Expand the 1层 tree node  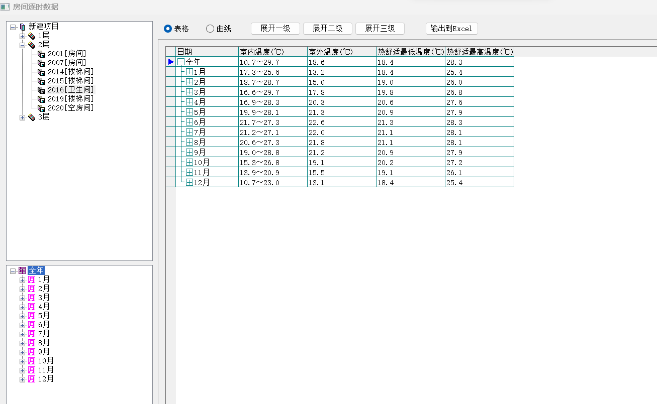pos(22,36)
